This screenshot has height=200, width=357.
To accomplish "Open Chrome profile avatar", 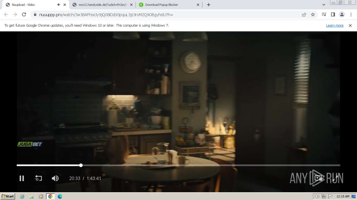I will [342, 14].
